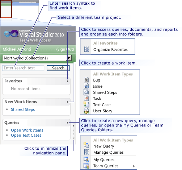Click the Enter search text field

click(23, 68)
